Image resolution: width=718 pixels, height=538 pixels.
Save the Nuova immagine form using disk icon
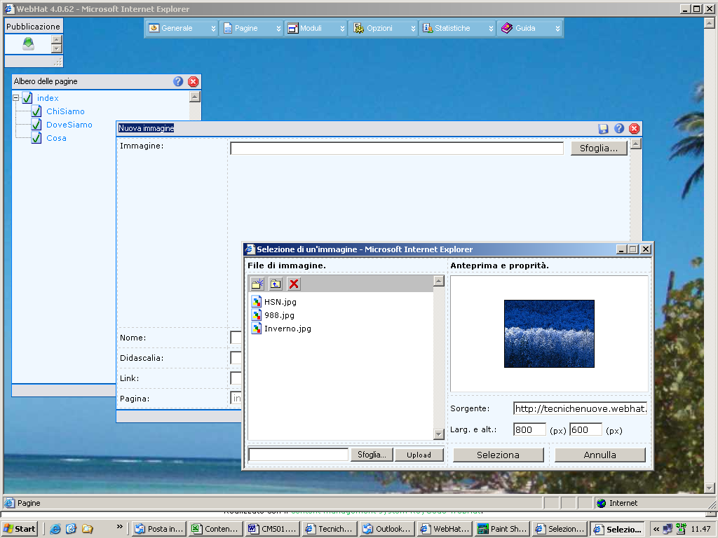pos(603,129)
